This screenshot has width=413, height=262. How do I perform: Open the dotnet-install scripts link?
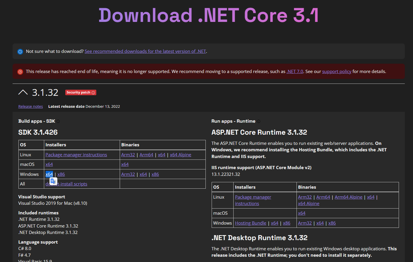(x=66, y=184)
